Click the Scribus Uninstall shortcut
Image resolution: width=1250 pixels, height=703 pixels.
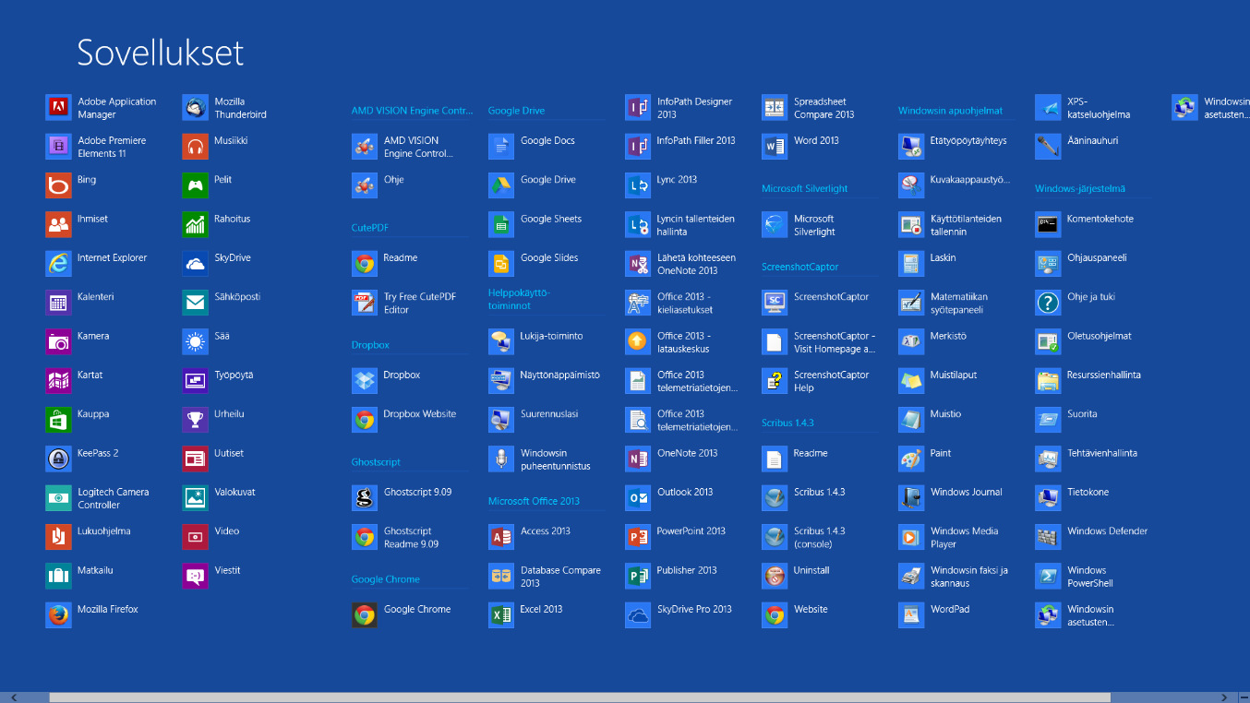coord(797,577)
